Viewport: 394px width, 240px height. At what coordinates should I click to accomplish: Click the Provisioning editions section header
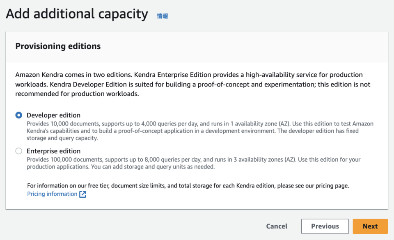pos(57,46)
